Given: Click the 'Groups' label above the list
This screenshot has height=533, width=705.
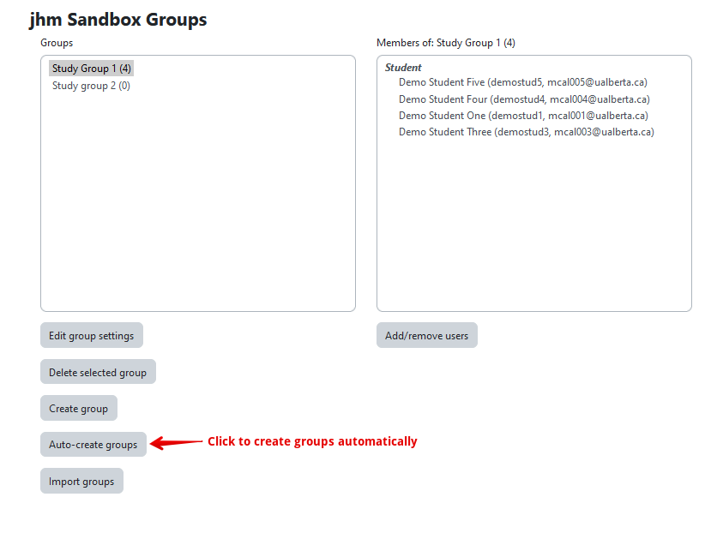Looking at the screenshot, I should pyautogui.click(x=57, y=43).
